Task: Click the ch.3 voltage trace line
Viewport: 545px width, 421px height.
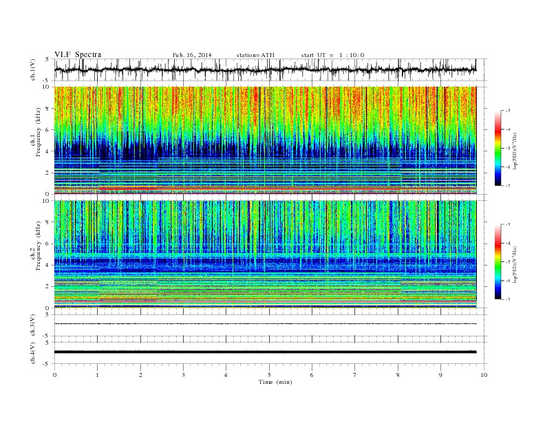Action: pos(265,324)
